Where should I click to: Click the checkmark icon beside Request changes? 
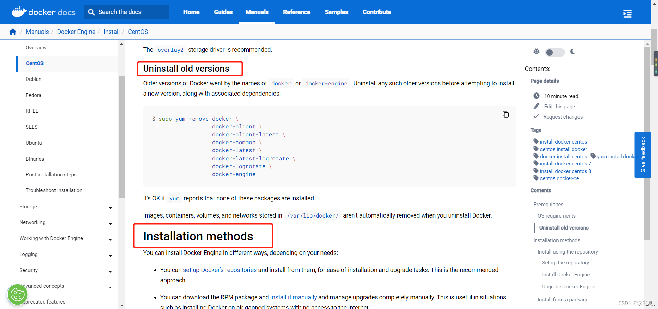pyautogui.click(x=536, y=116)
